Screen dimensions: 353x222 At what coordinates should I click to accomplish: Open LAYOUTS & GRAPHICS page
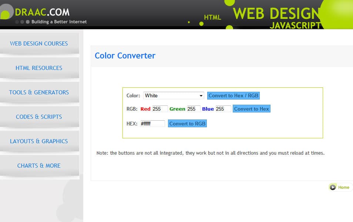pyautogui.click(x=39, y=141)
